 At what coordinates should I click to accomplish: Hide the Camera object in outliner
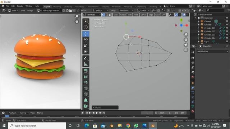(227, 21)
